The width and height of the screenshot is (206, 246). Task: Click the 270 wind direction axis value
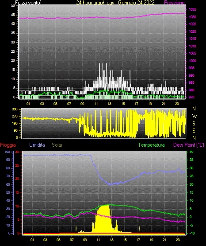point(15,117)
